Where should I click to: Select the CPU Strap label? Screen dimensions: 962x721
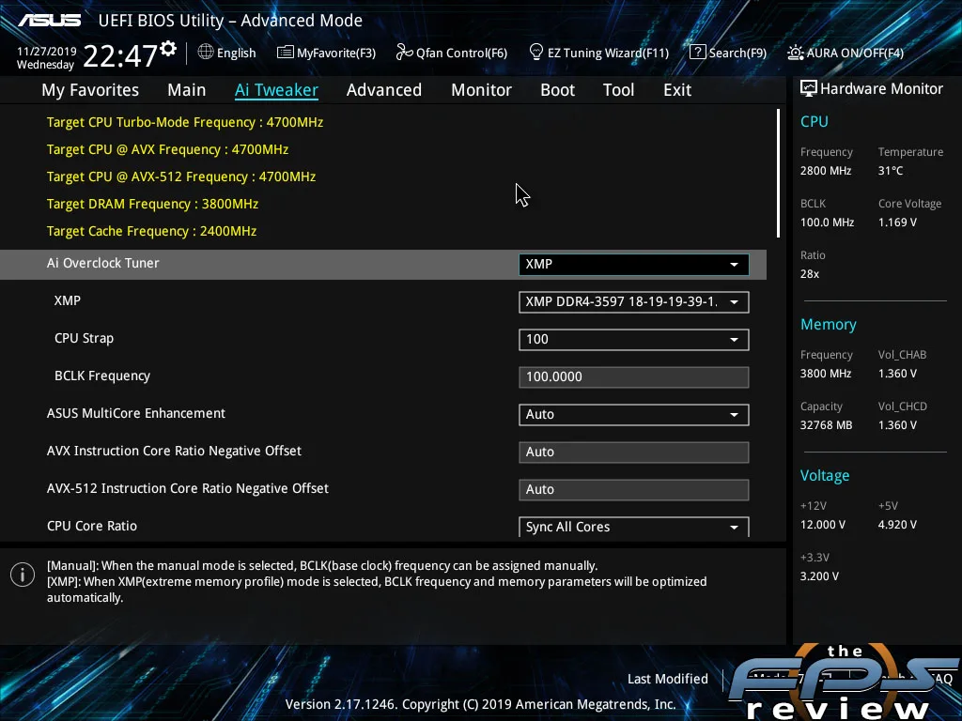(x=84, y=338)
